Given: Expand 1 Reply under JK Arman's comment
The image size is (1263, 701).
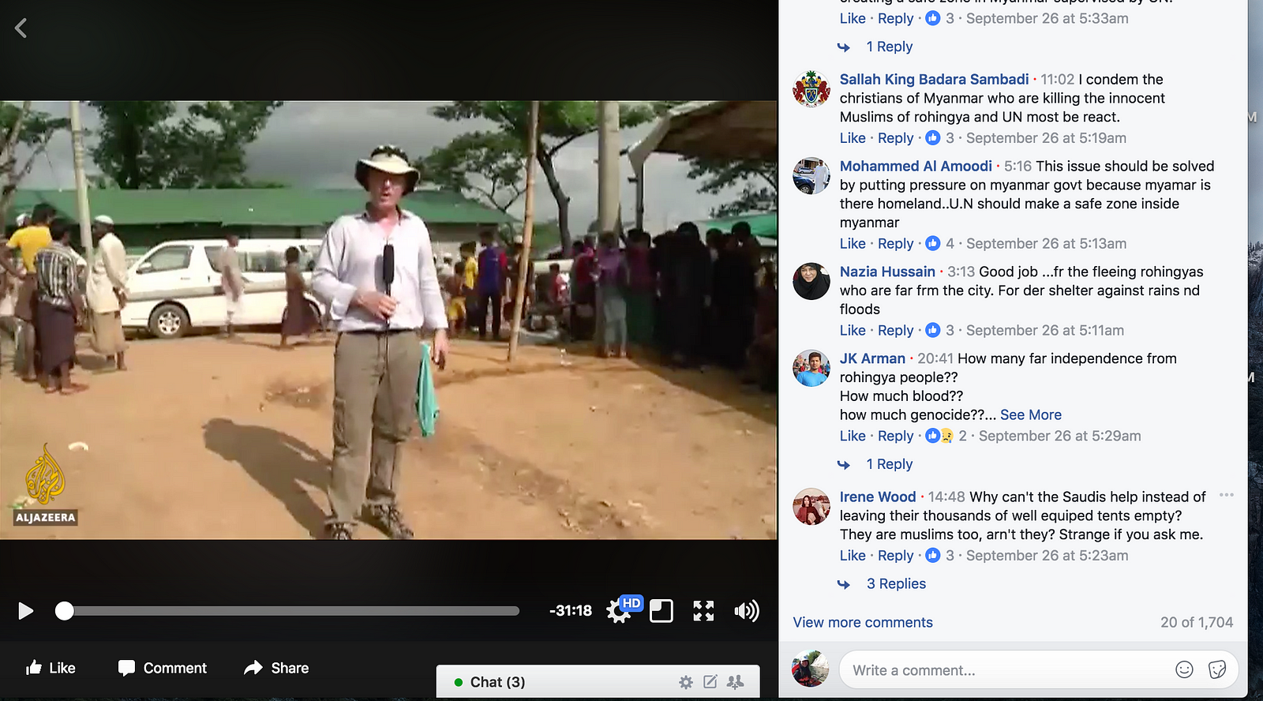Looking at the screenshot, I should pos(889,464).
